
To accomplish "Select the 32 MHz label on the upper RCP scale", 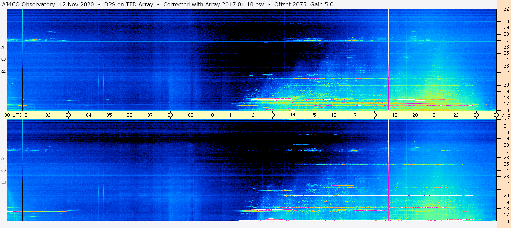I will [x=506, y=9].
